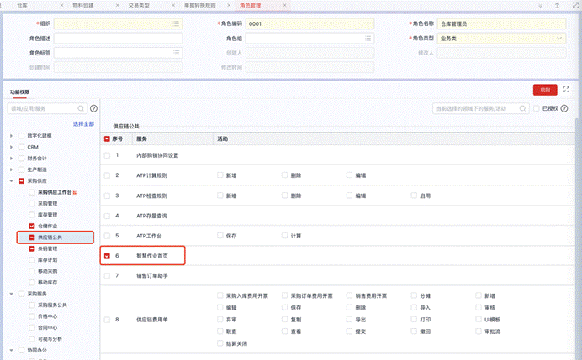582x360 pixels.
Task: Enable the 启用 checkbox for ATP检查规则
Action: point(413,196)
